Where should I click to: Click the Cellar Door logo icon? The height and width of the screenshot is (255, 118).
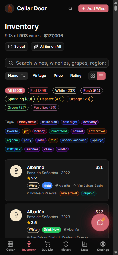click(x=10, y=8)
